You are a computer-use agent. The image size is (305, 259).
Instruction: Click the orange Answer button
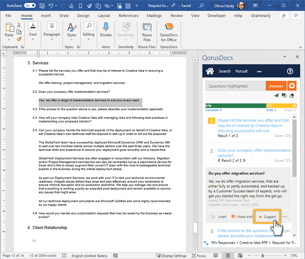coord(276,86)
